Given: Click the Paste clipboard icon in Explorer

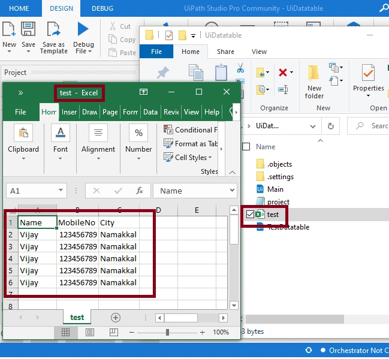Looking at the screenshot, I should click(x=221, y=73).
